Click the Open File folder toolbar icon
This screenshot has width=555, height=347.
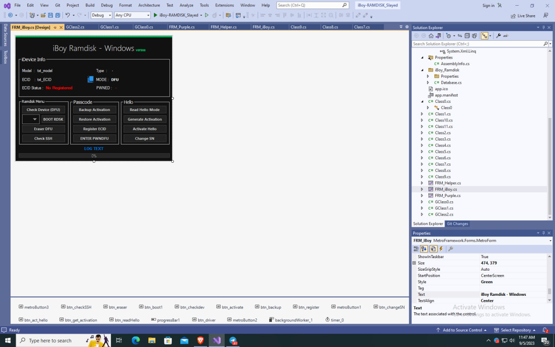[43, 15]
